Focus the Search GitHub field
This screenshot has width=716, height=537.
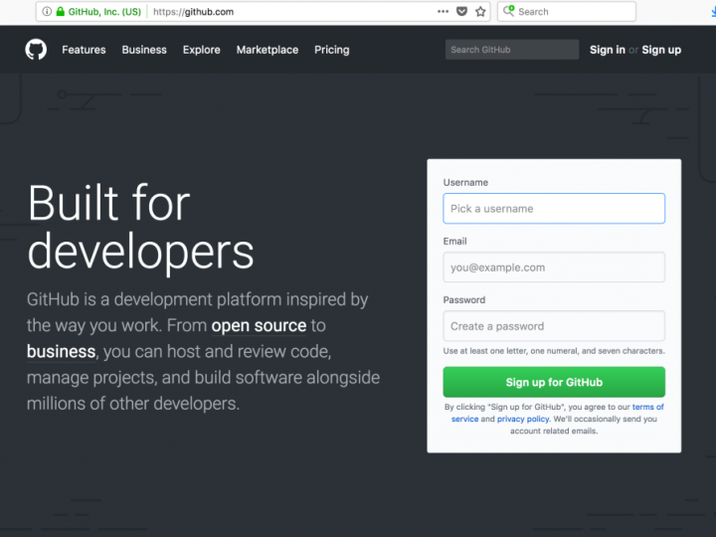pos(512,50)
